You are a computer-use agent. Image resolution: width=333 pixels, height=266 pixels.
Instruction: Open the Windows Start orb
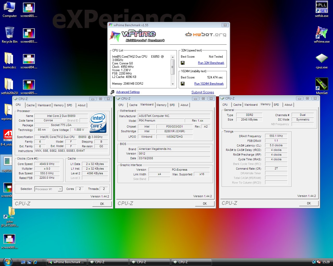pos(7,262)
